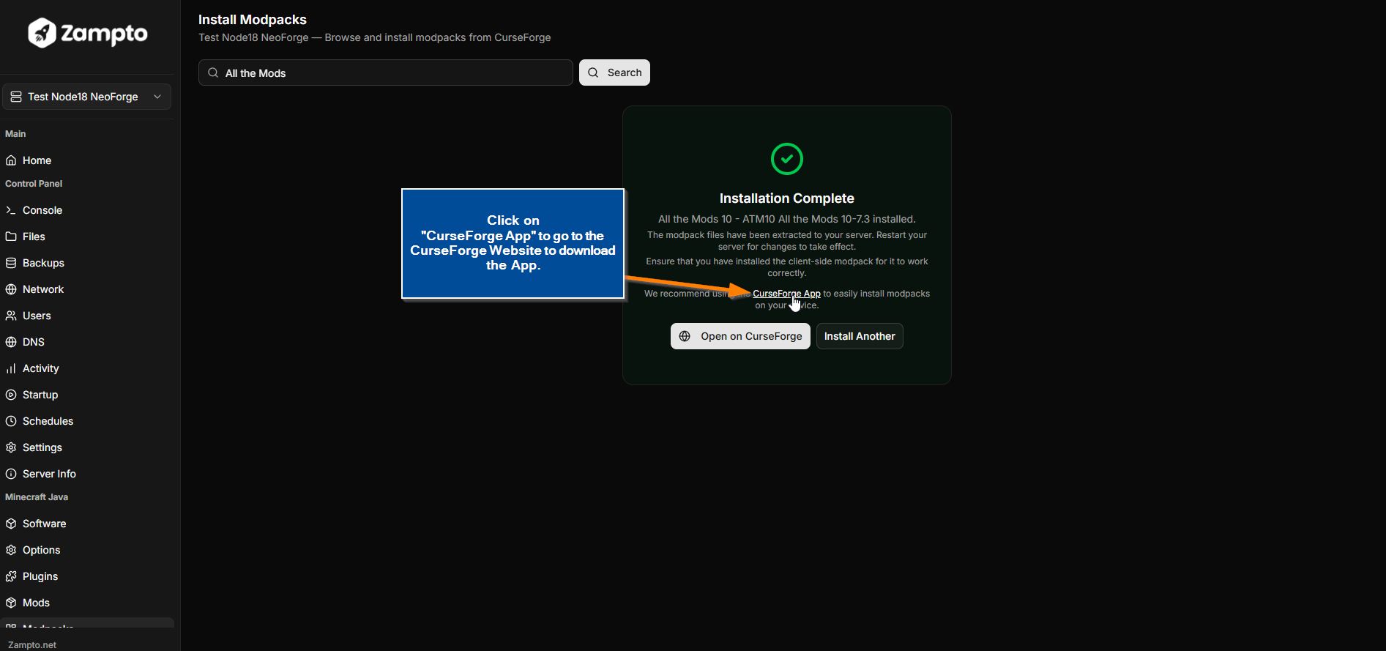
Task: Open the Files page label
Action: [x=34, y=237]
